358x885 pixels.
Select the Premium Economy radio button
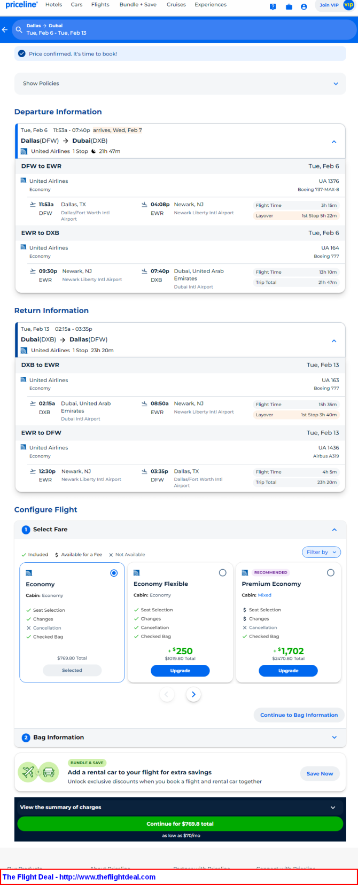(330, 573)
